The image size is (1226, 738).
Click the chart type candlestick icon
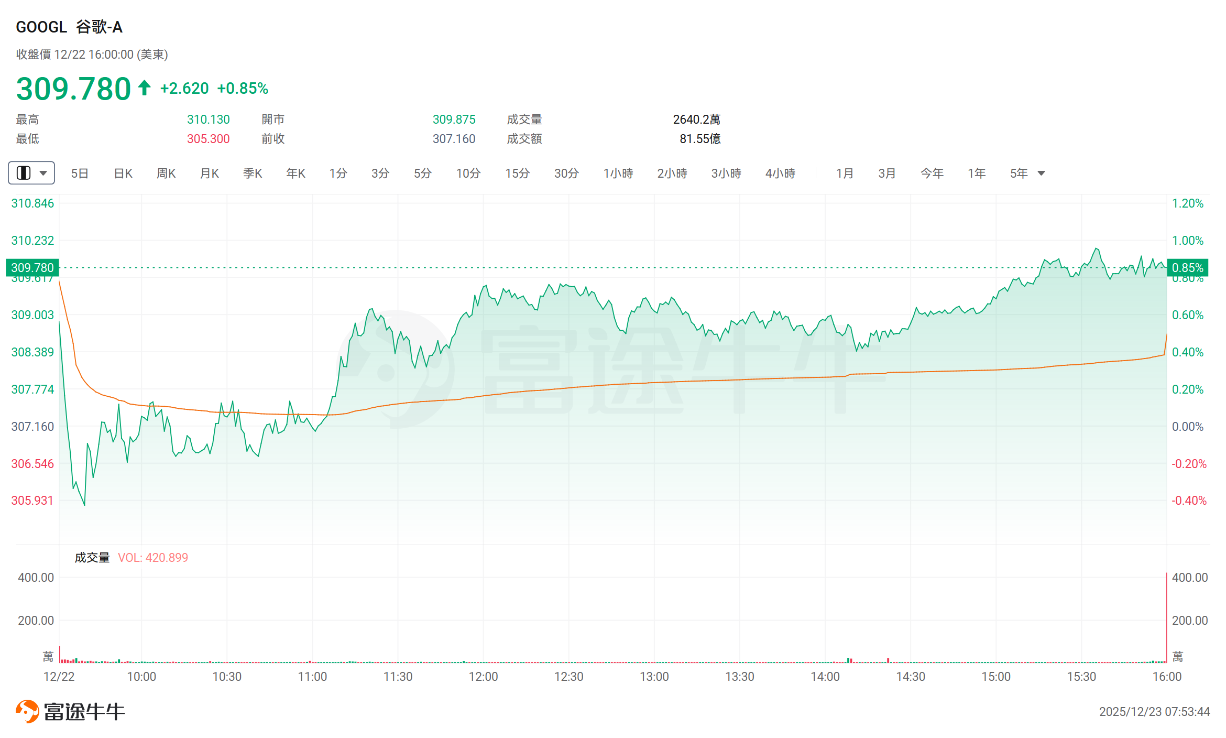(x=24, y=173)
